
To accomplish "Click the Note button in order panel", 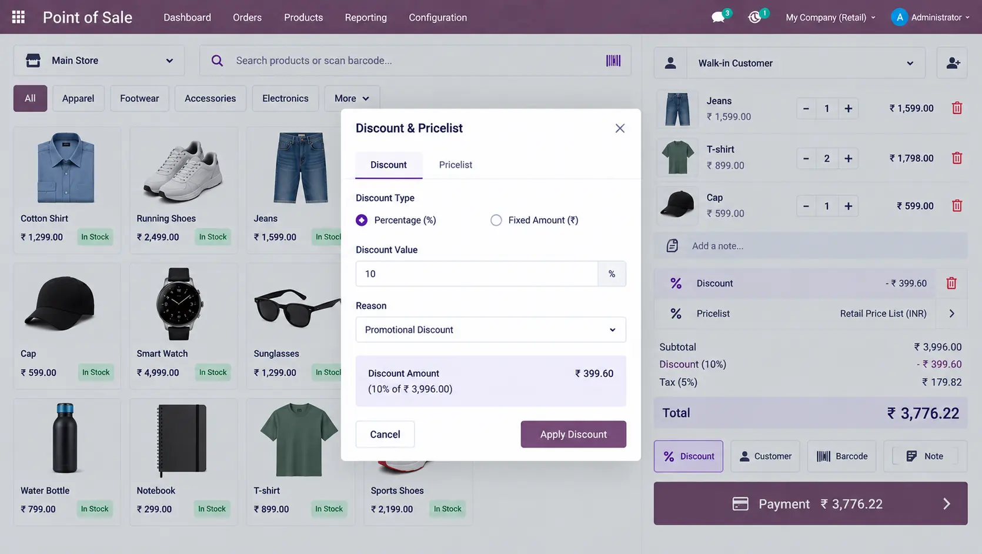I will click(x=925, y=456).
